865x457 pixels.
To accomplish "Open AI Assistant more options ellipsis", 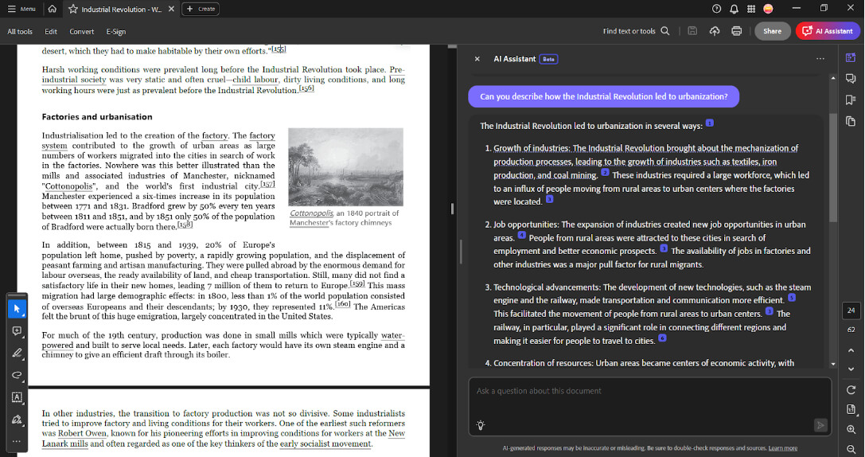I will [x=820, y=58].
